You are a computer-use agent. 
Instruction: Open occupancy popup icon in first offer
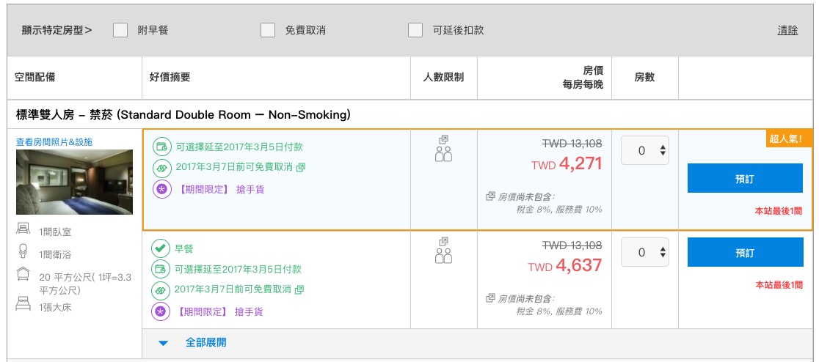pos(443,140)
